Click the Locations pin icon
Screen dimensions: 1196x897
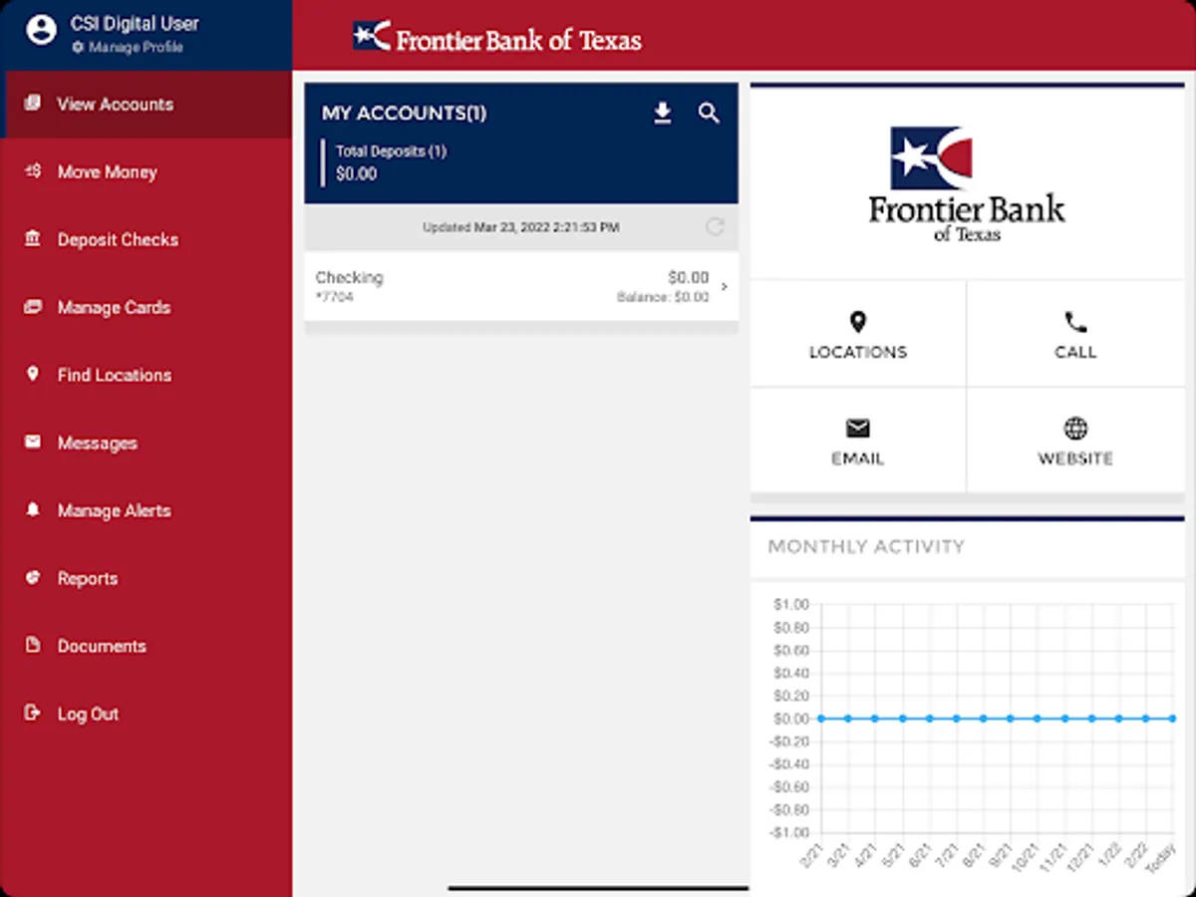tap(857, 321)
